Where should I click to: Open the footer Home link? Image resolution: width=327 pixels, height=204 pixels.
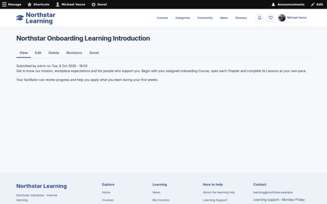(106, 192)
